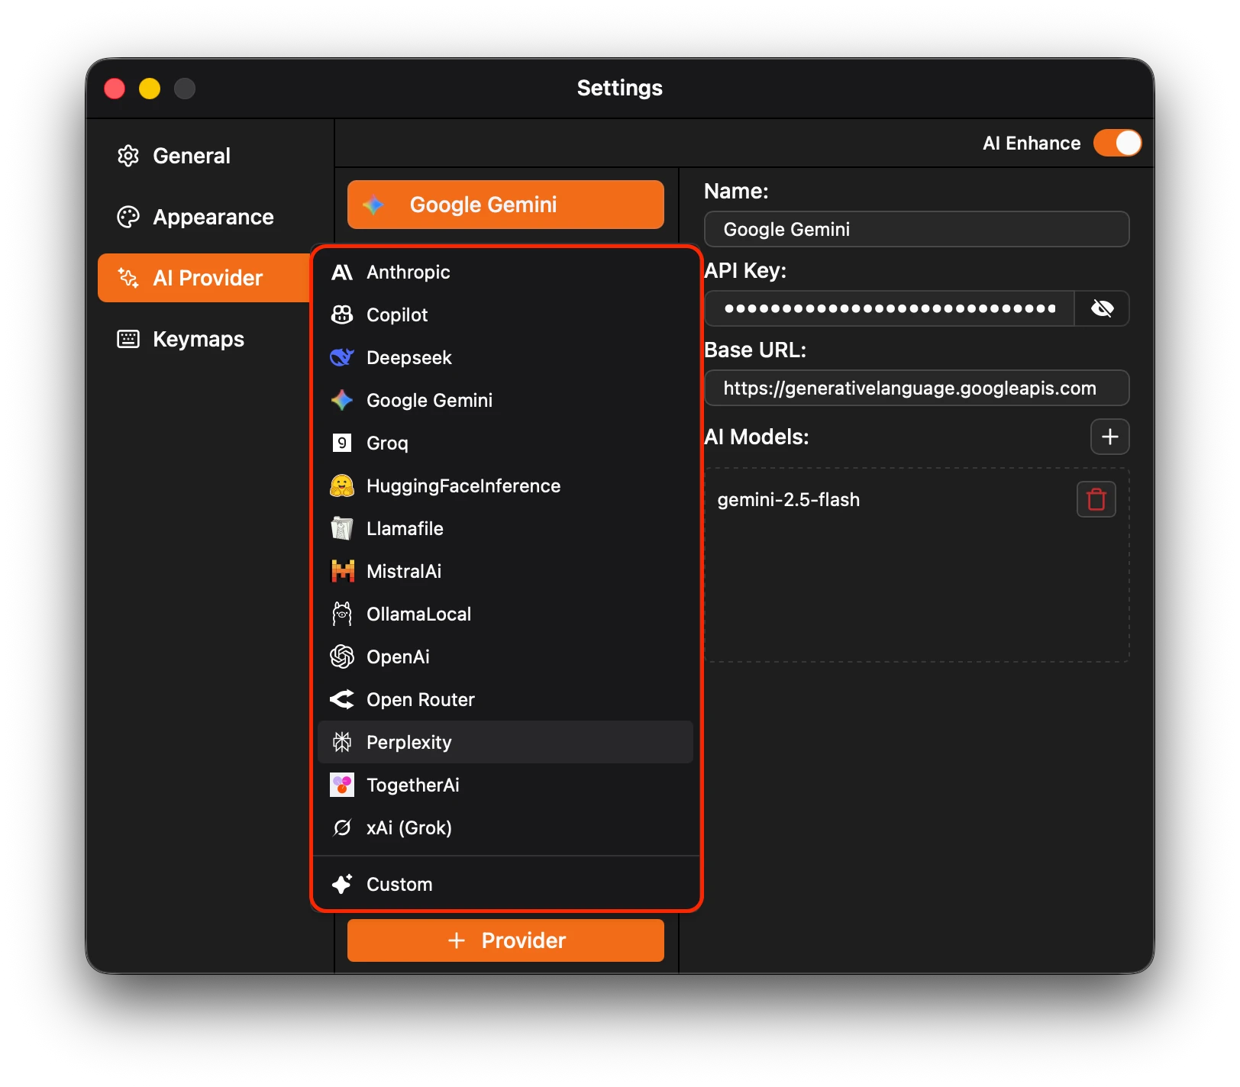
Task: Pick Deepseek from the provider menu
Action: [x=505, y=357]
